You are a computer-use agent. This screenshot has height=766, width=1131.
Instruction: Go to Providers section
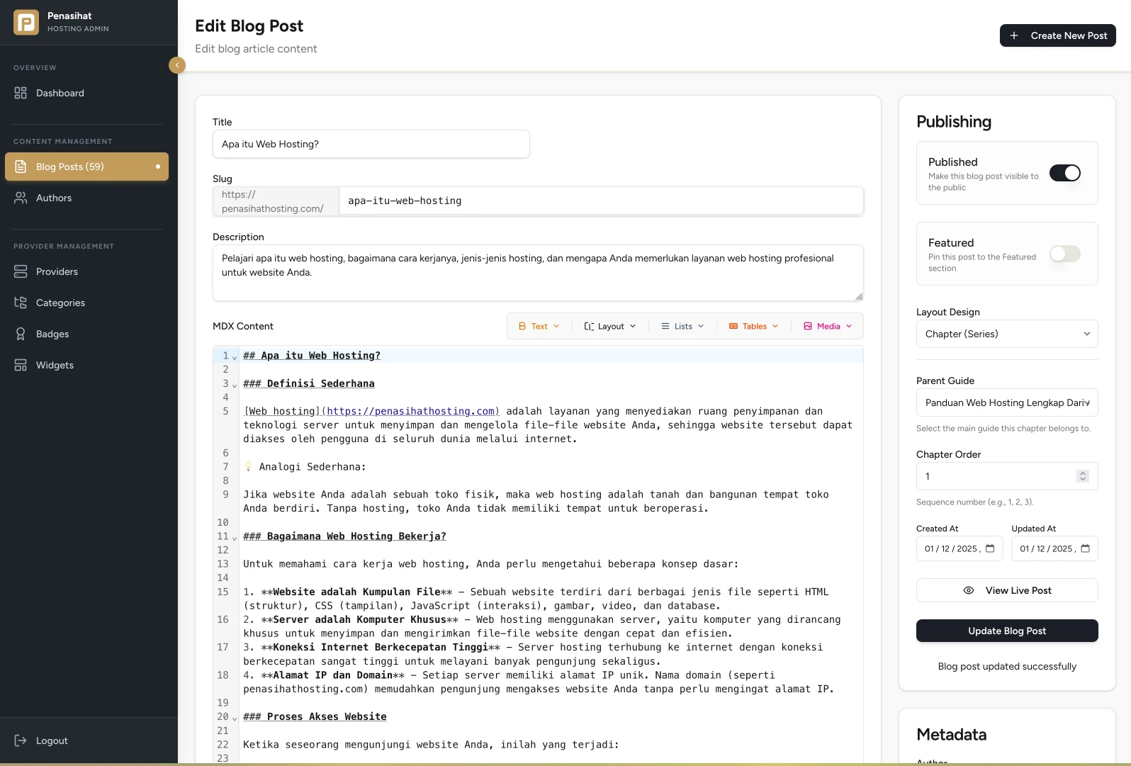click(86, 271)
